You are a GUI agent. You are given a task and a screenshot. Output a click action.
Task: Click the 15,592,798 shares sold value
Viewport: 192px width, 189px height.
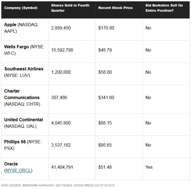62,50
